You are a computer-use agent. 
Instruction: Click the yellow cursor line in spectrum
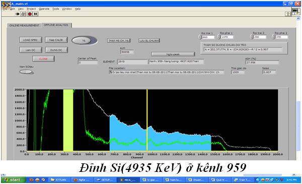click(x=147, y=120)
